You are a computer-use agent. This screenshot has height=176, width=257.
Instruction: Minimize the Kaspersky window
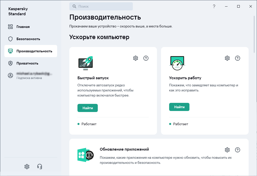(226, 6)
